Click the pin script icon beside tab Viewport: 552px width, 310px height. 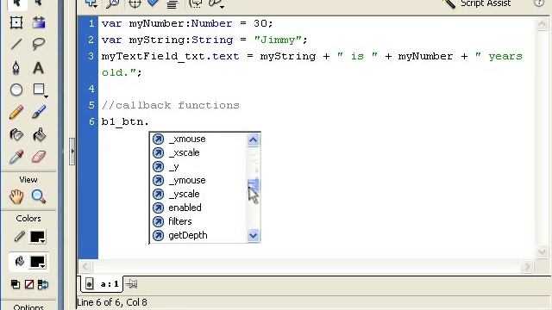(131, 283)
